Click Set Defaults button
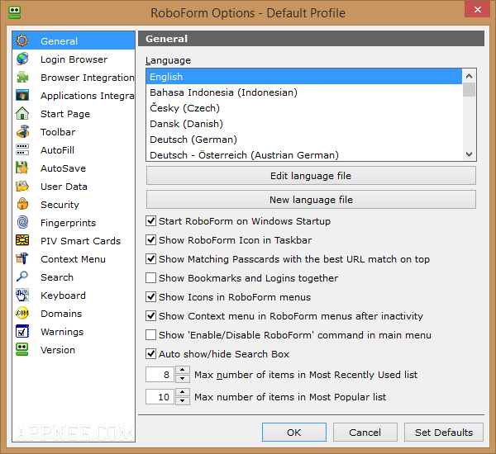This screenshot has width=496, height=454. pos(443,432)
